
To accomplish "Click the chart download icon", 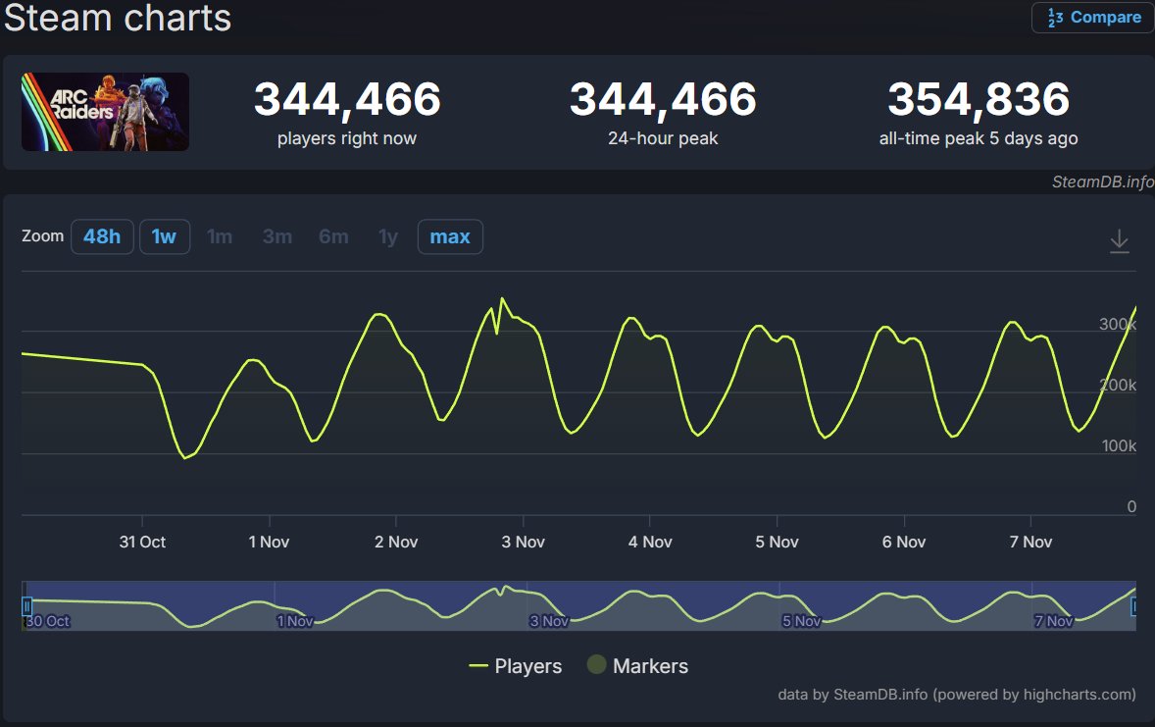I will point(1119,240).
